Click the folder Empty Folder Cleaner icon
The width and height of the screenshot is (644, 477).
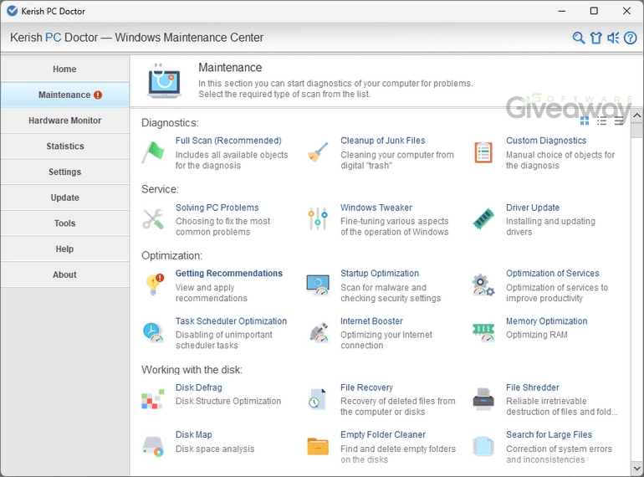[318, 447]
